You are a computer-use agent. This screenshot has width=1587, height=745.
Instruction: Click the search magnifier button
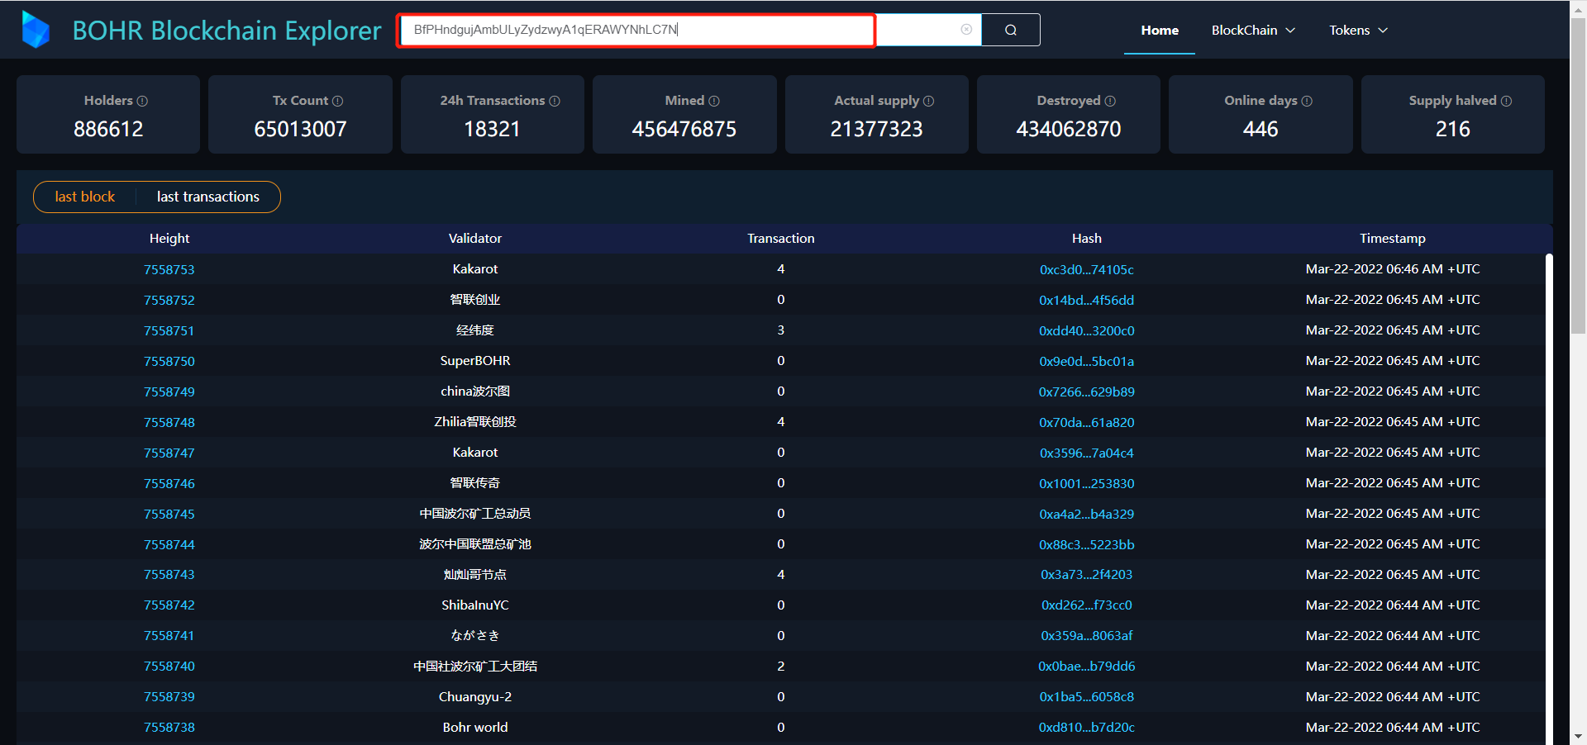click(1010, 30)
